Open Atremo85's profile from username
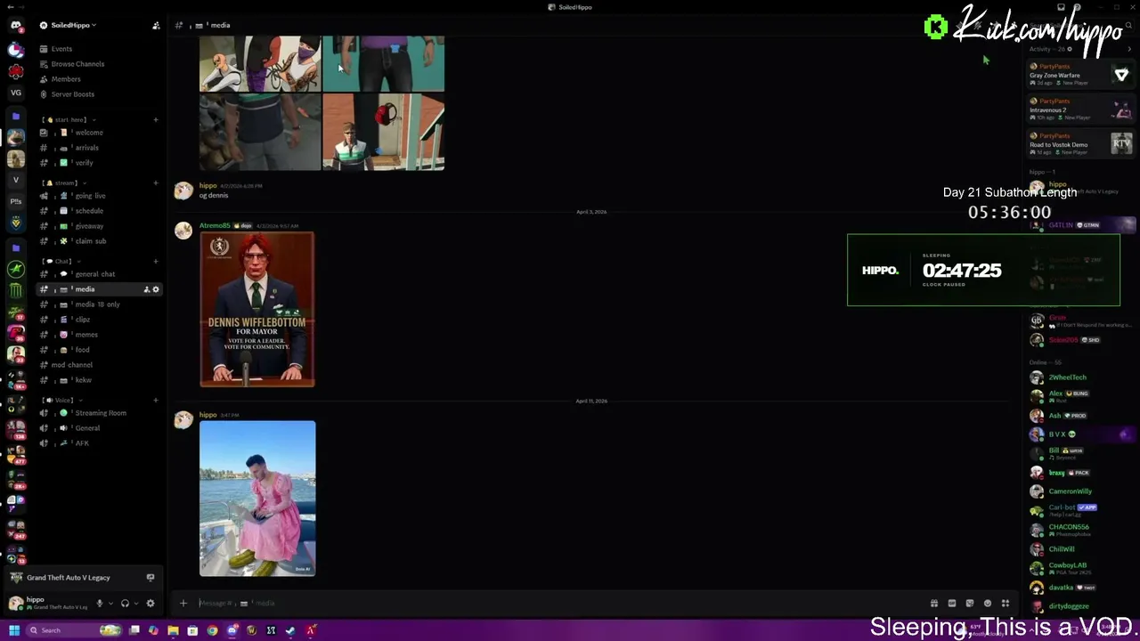The width and height of the screenshot is (1140, 641). [215, 226]
